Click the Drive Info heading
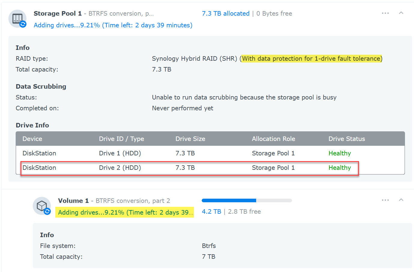414x272 pixels. tap(32, 125)
